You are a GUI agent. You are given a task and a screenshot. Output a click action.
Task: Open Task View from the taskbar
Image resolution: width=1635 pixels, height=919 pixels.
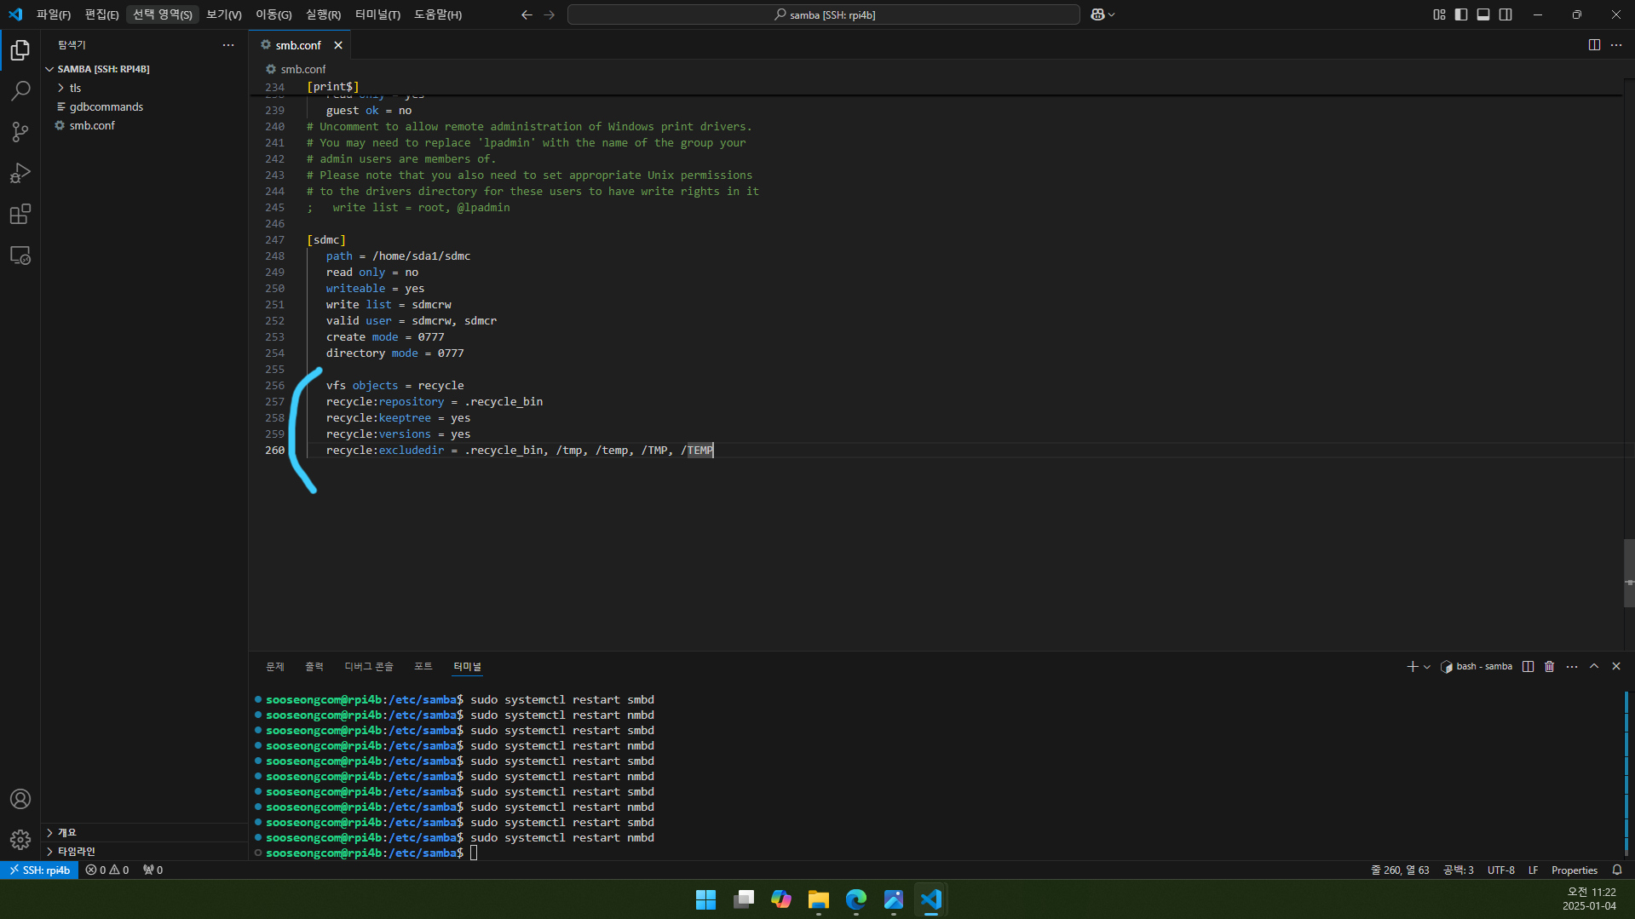tap(744, 899)
